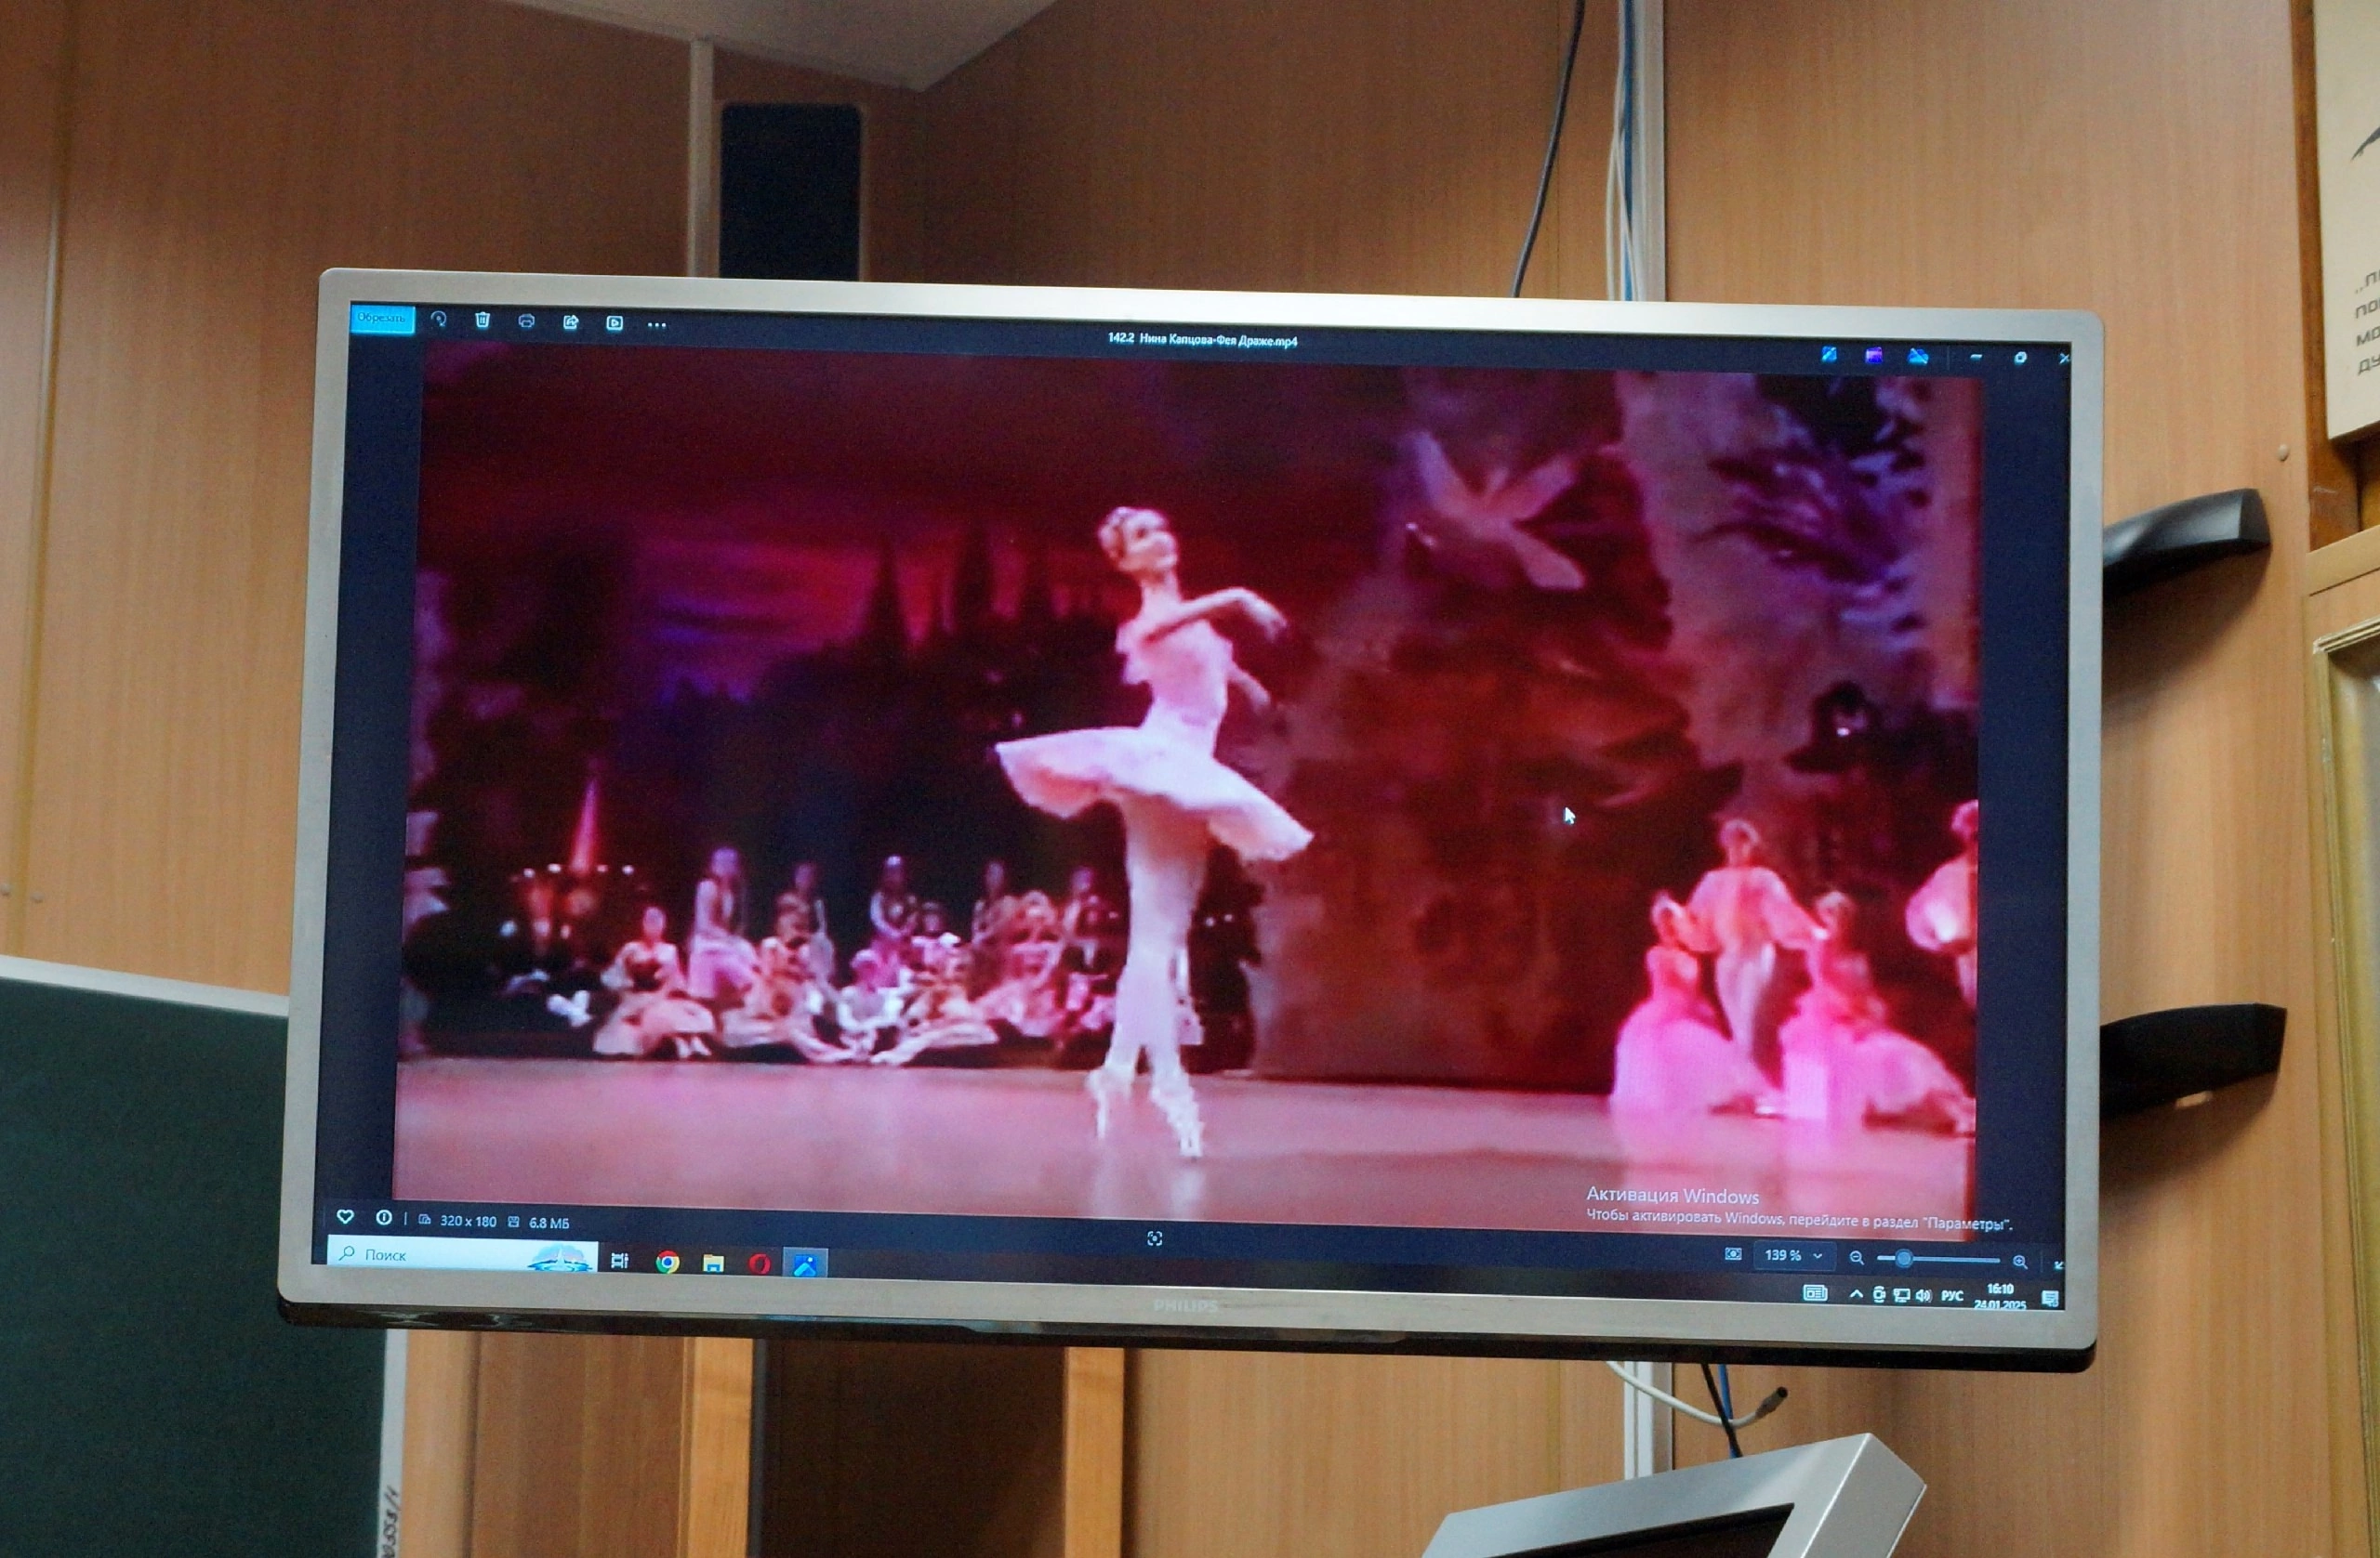
Task: Click the OneDrive cloud icon
Action: pos(1917,357)
